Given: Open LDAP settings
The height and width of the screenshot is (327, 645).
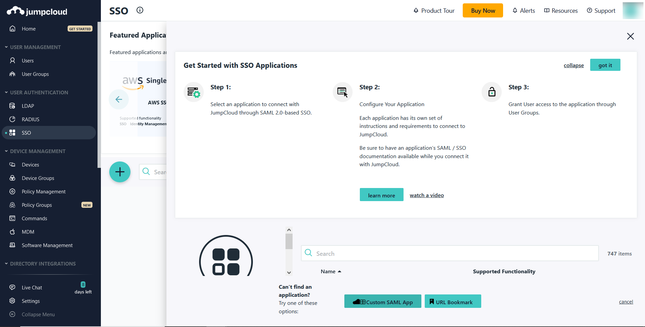Looking at the screenshot, I should (x=28, y=106).
